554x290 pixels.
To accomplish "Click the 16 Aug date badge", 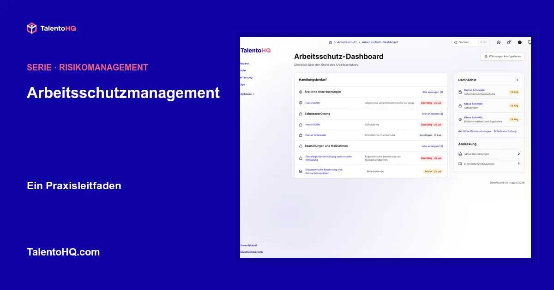I will (514, 105).
